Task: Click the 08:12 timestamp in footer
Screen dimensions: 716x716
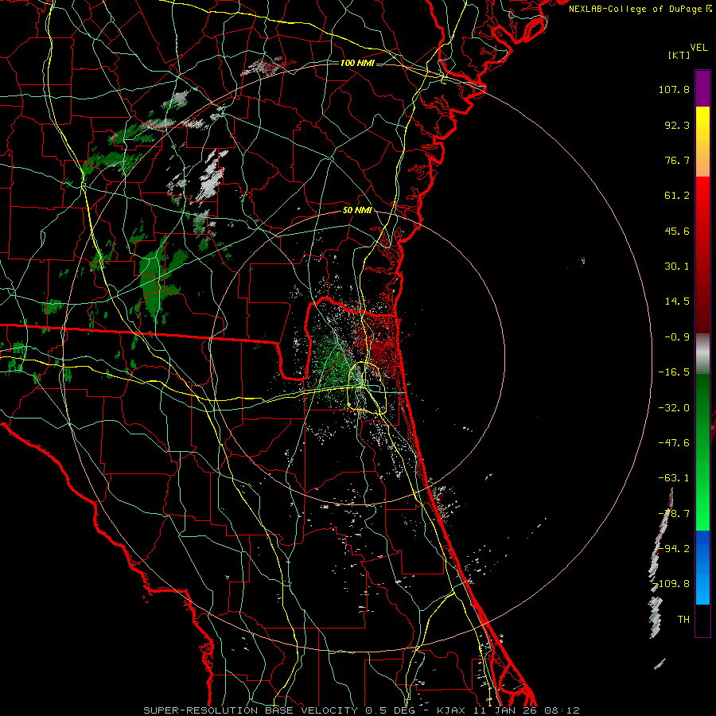Action: point(562,710)
